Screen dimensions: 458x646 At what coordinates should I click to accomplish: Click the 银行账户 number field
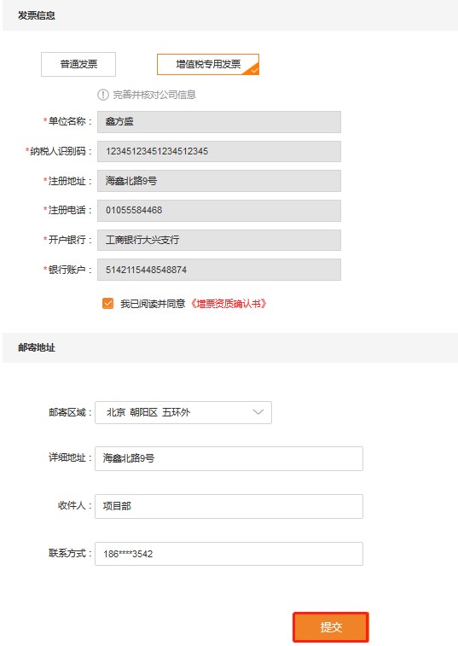pyautogui.click(x=219, y=270)
